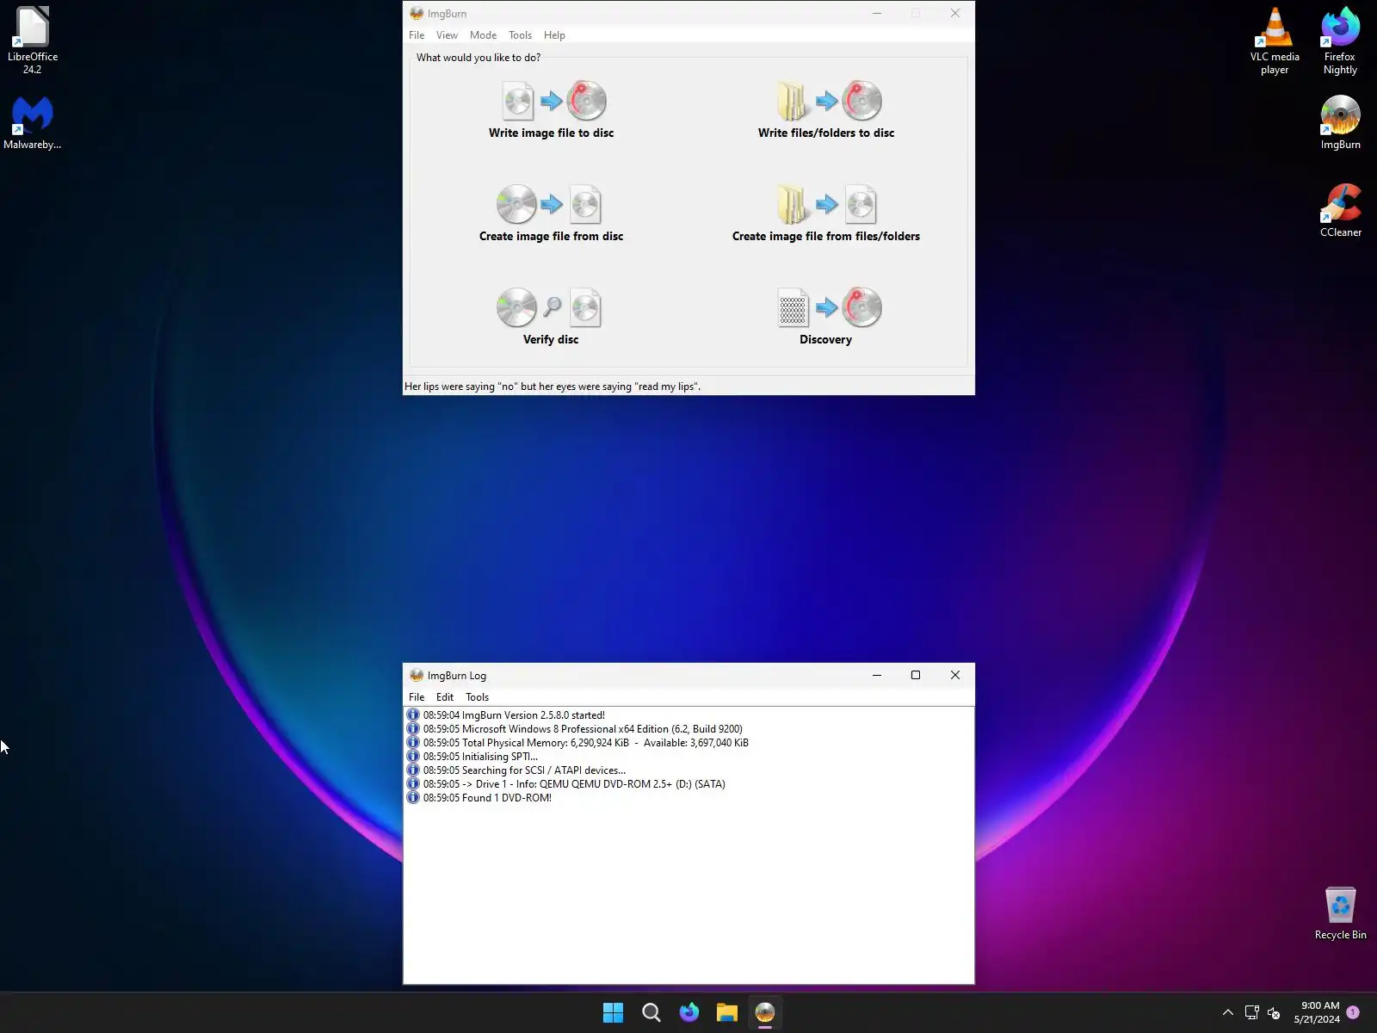Select the Firefox Nightly desktop icon
1377x1033 pixels.
(1340, 40)
